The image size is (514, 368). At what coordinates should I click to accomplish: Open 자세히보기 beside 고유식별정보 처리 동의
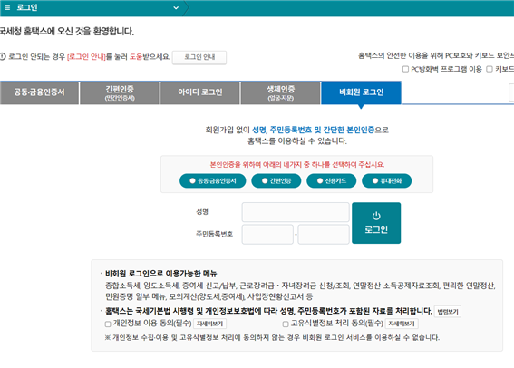[402, 324]
